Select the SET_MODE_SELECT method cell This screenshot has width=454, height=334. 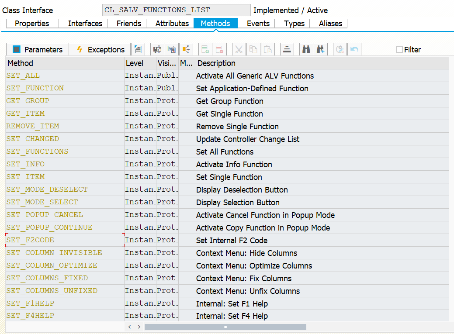pyautogui.click(x=65, y=202)
